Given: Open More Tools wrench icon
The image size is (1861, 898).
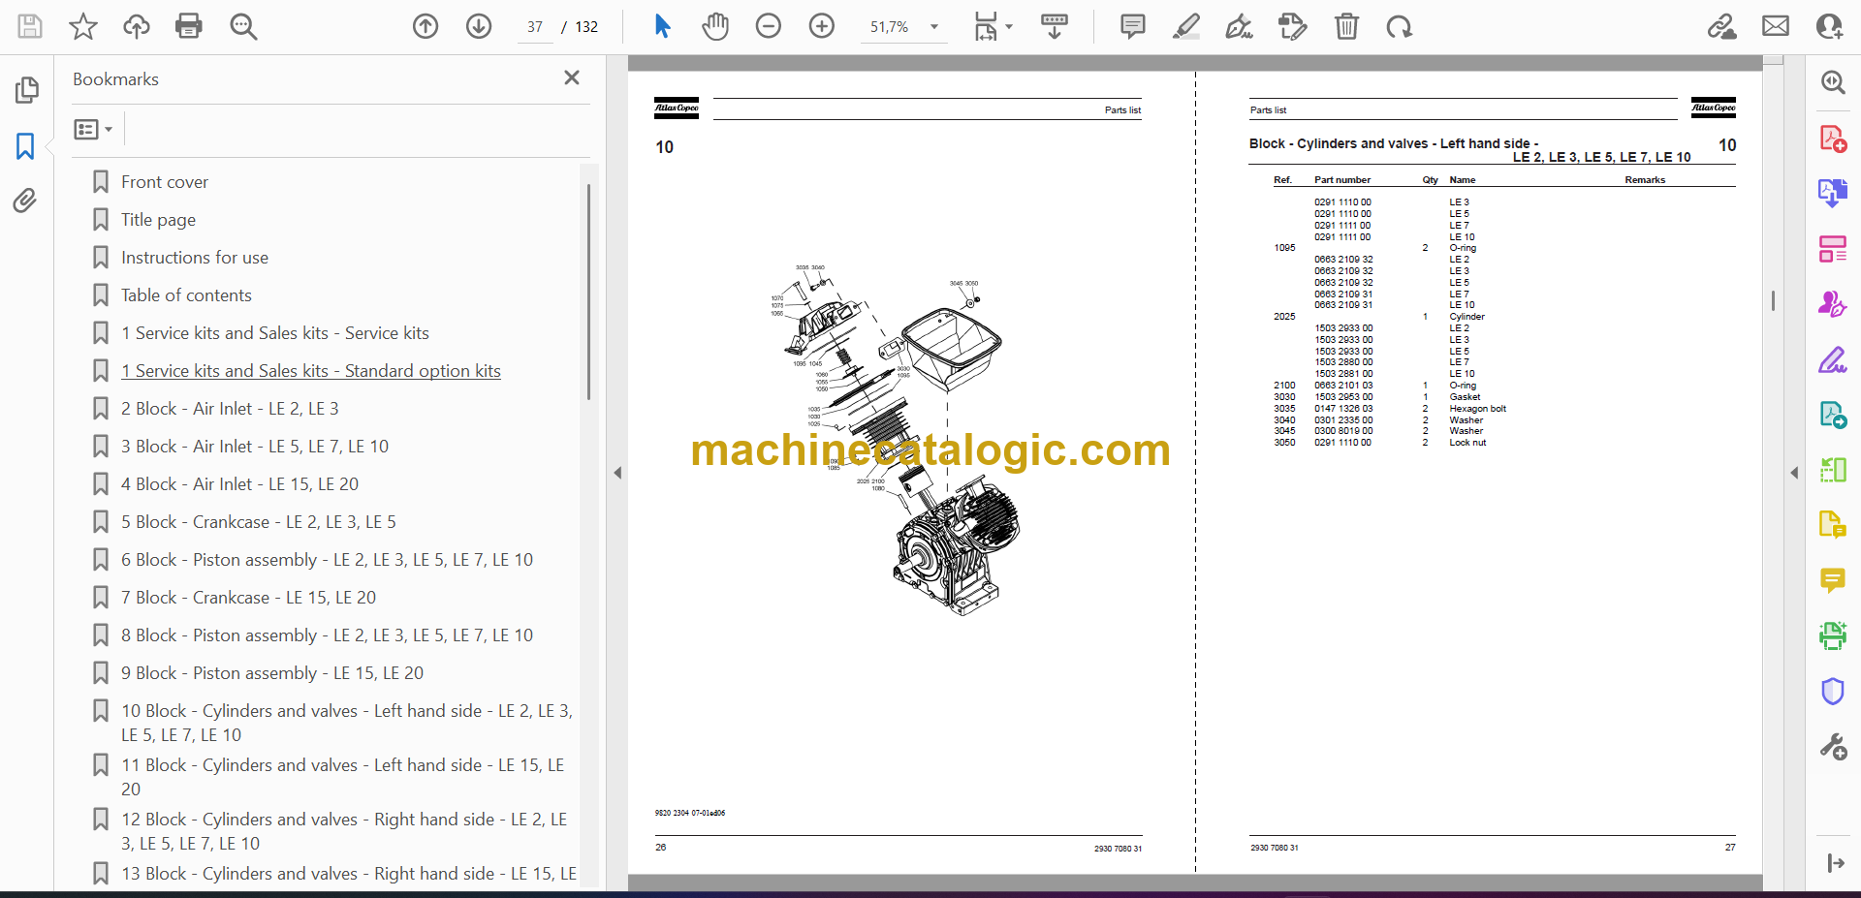Looking at the screenshot, I should coord(1832,747).
